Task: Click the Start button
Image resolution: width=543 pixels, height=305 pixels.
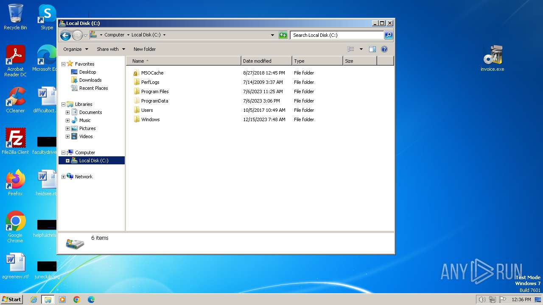Action: 11,299
